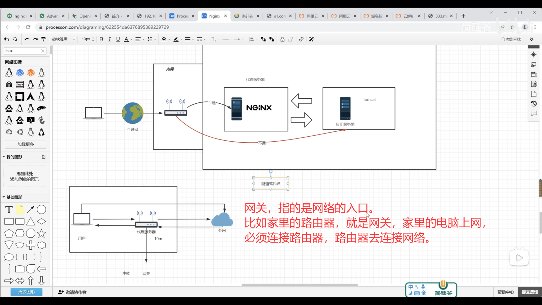Open the navigation compass panel icon
The height and width of the screenshot is (305, 542).
pyautogui.click(x=534, y=55)
